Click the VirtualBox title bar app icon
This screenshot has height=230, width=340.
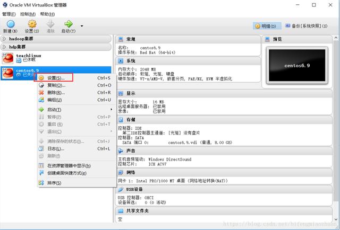point(5,5)
